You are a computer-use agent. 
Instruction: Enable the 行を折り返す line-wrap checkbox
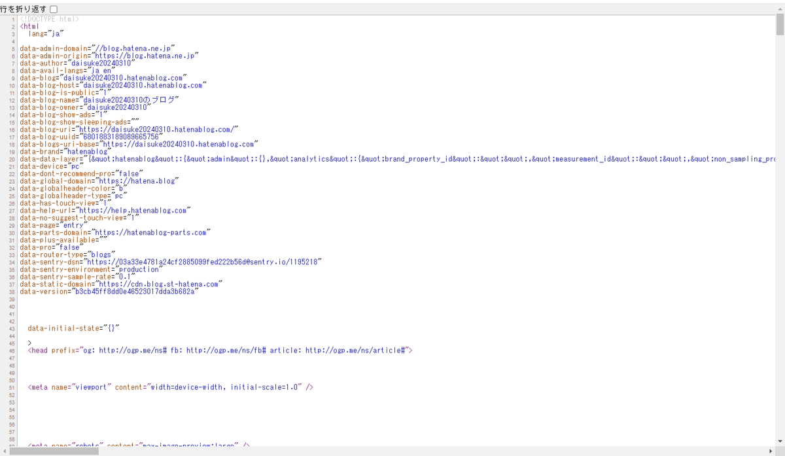[53, 9]
